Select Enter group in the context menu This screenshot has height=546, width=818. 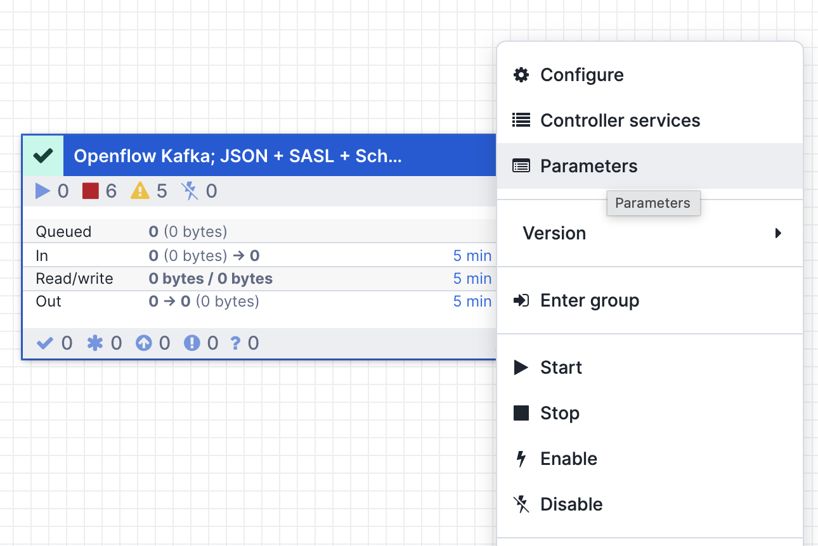click(x=650, y=300)
